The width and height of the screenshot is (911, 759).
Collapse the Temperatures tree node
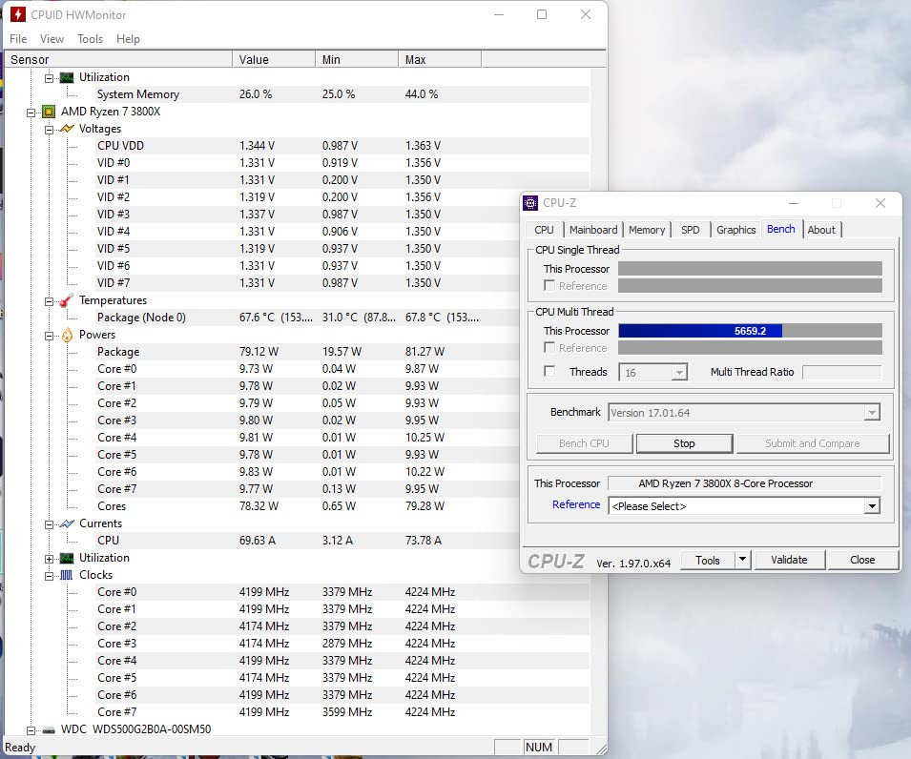click(x=49, y=301)
